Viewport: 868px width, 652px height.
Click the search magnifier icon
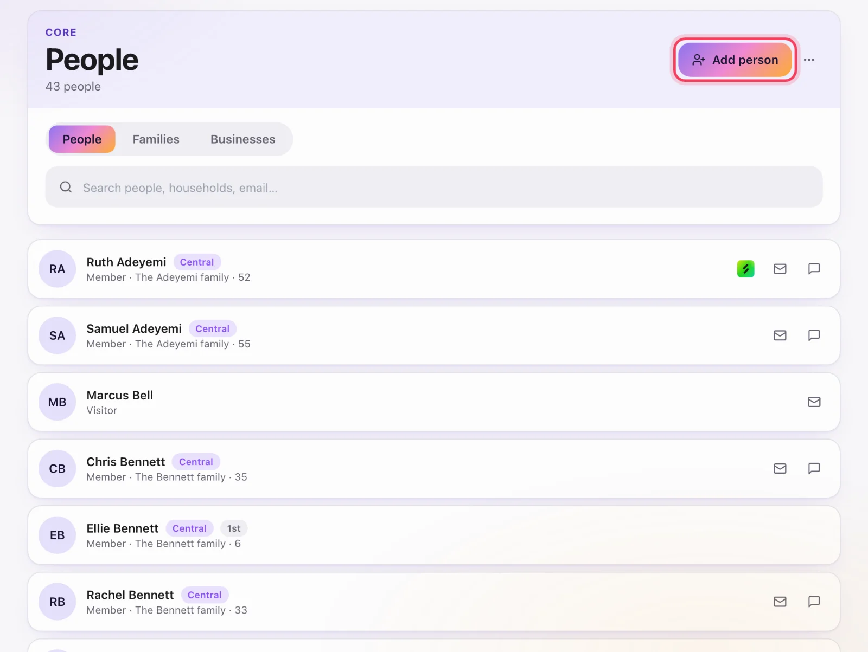pos(66,187)
